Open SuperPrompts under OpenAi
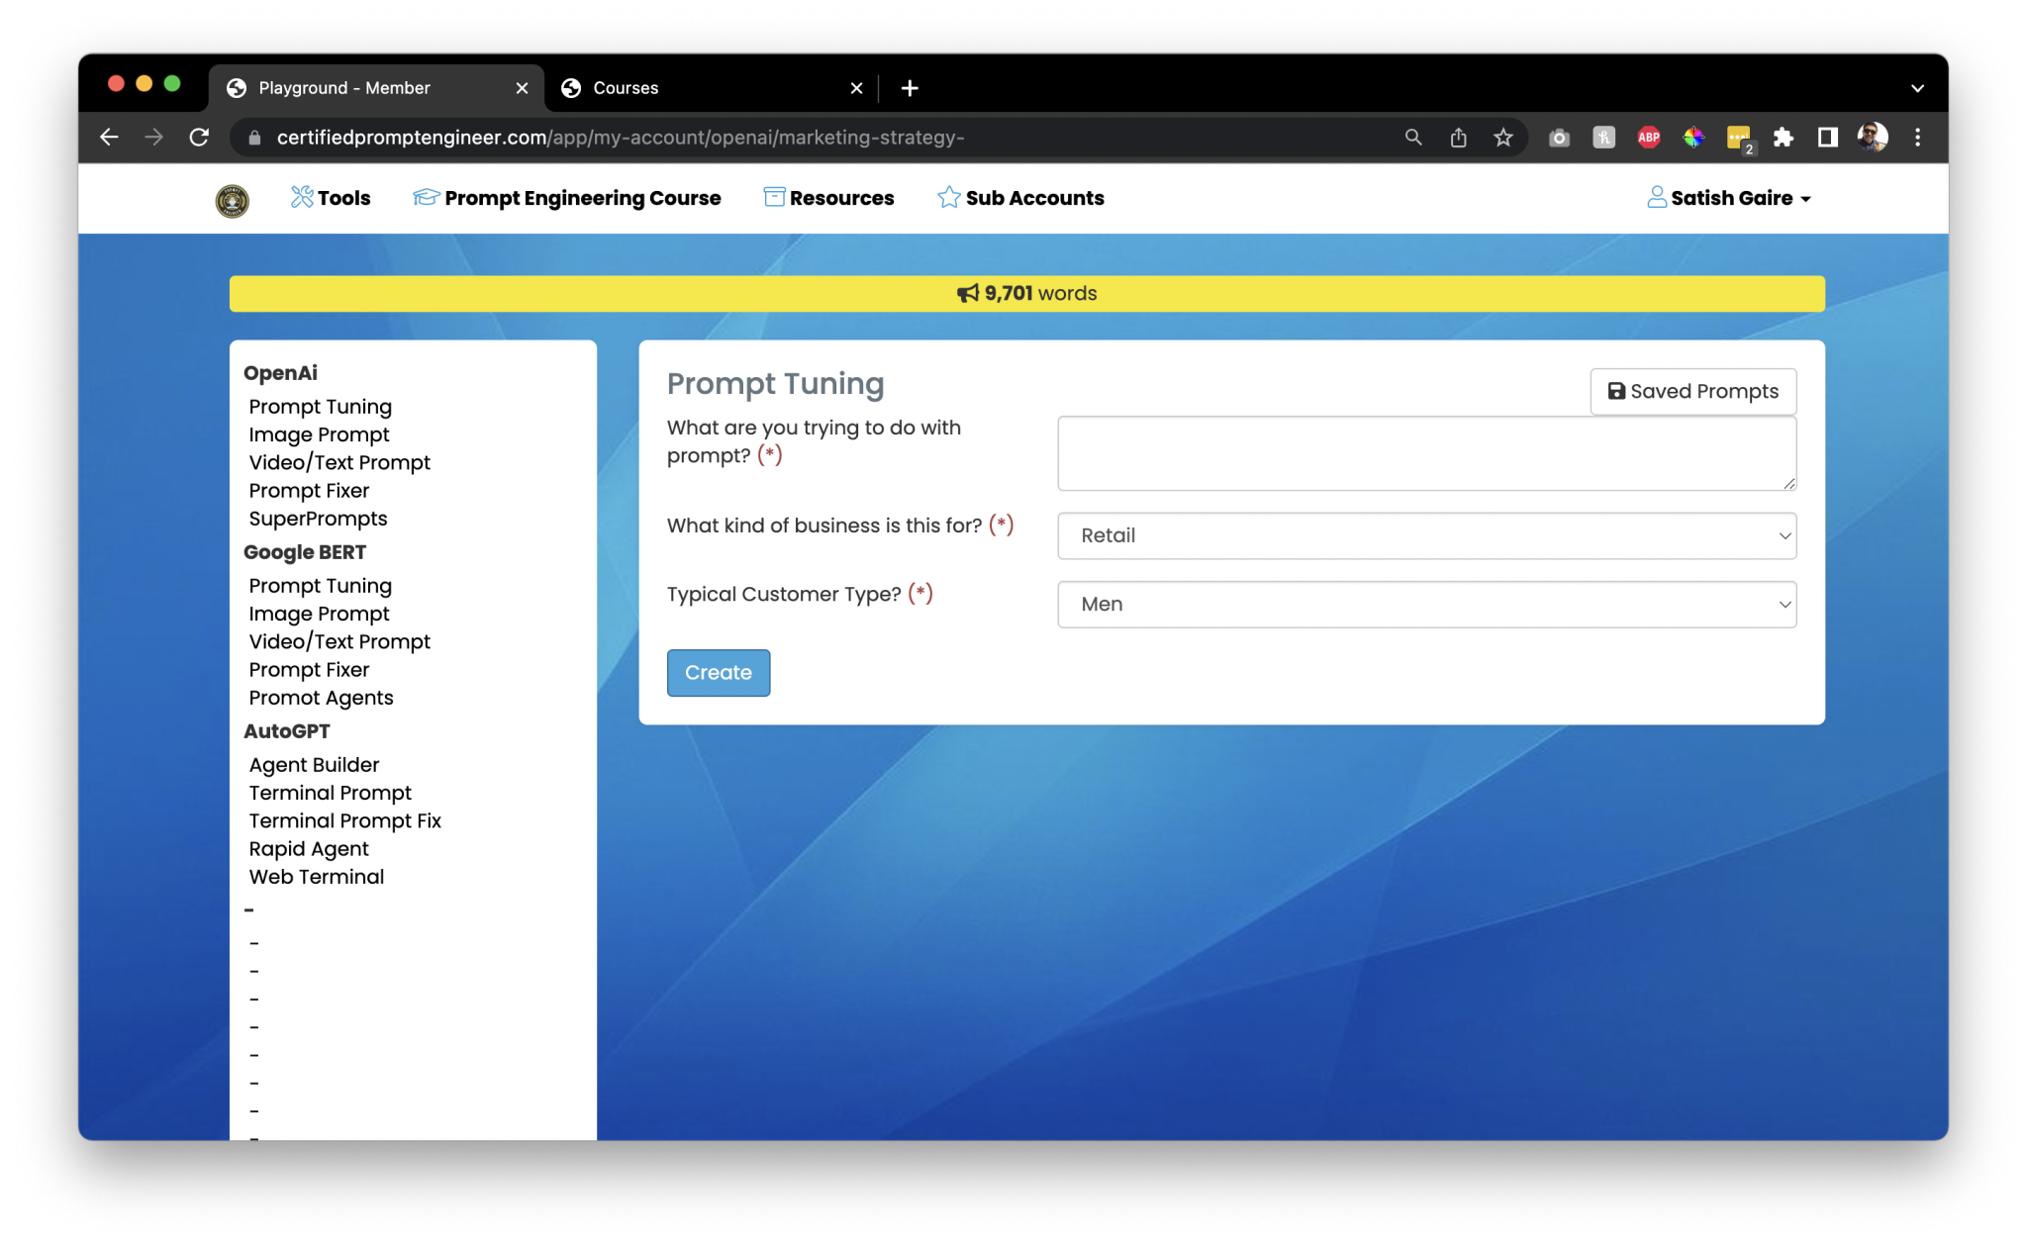The height and width of the screenshot is (1244, 2027). coord(318,519)
